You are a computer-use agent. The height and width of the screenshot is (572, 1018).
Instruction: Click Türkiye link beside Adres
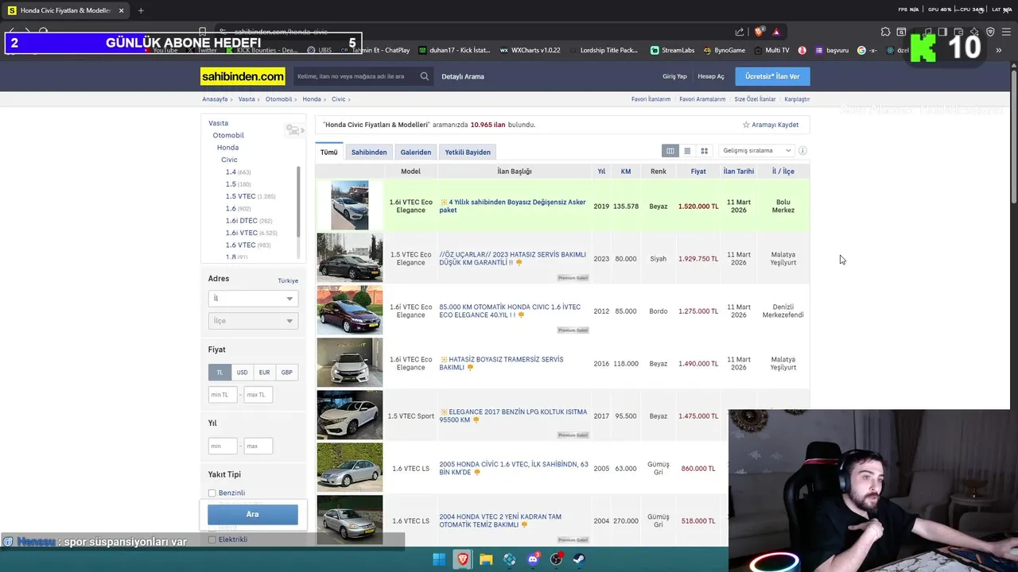[288, 280]
